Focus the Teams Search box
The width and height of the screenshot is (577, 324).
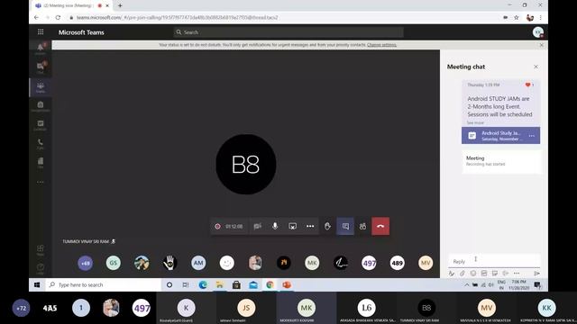click(x=288, y=32)
